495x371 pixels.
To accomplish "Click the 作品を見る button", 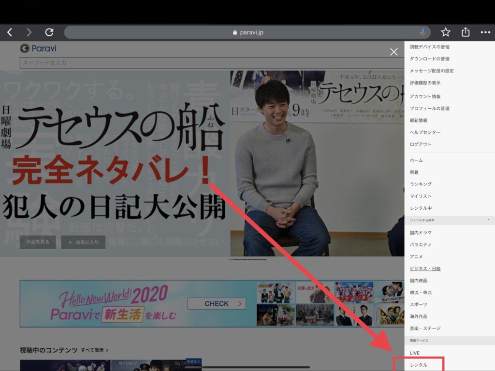I will coord(38,242).
